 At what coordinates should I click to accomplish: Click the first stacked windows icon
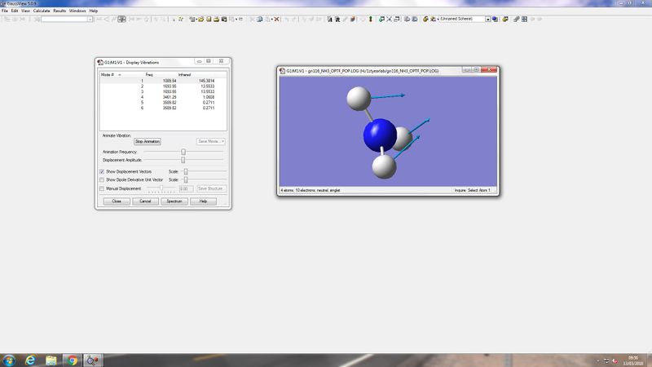point(407,19)
